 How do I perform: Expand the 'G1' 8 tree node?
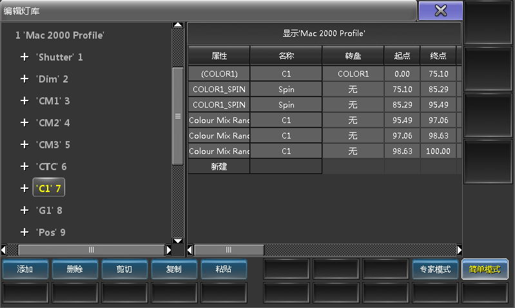click(24, 210)
